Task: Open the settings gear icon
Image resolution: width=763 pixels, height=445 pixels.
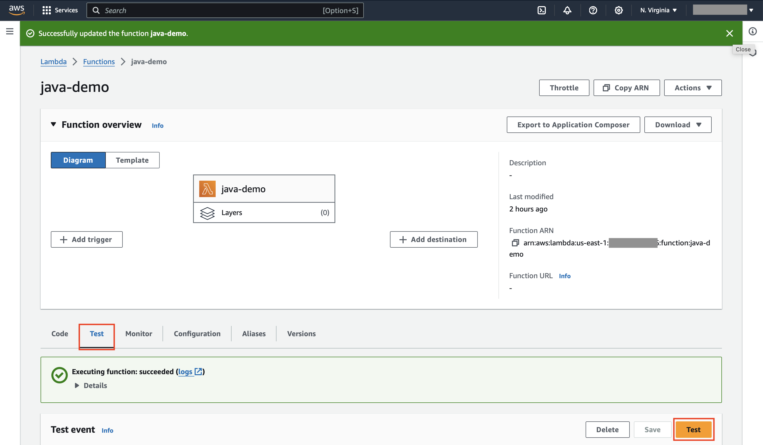Action: [618, 10]
